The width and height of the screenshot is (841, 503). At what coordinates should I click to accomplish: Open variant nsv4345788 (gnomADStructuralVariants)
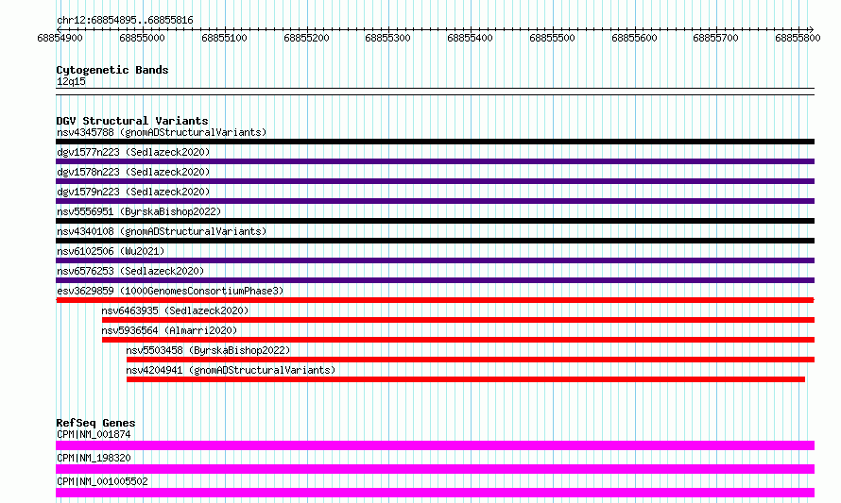tap(162, 132)
